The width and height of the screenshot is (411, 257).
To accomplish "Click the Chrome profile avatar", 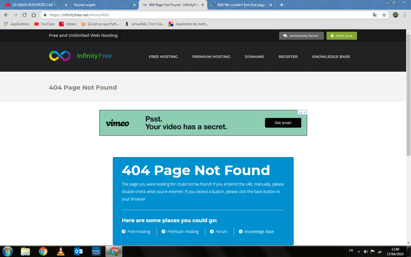I will coord(396,15).
